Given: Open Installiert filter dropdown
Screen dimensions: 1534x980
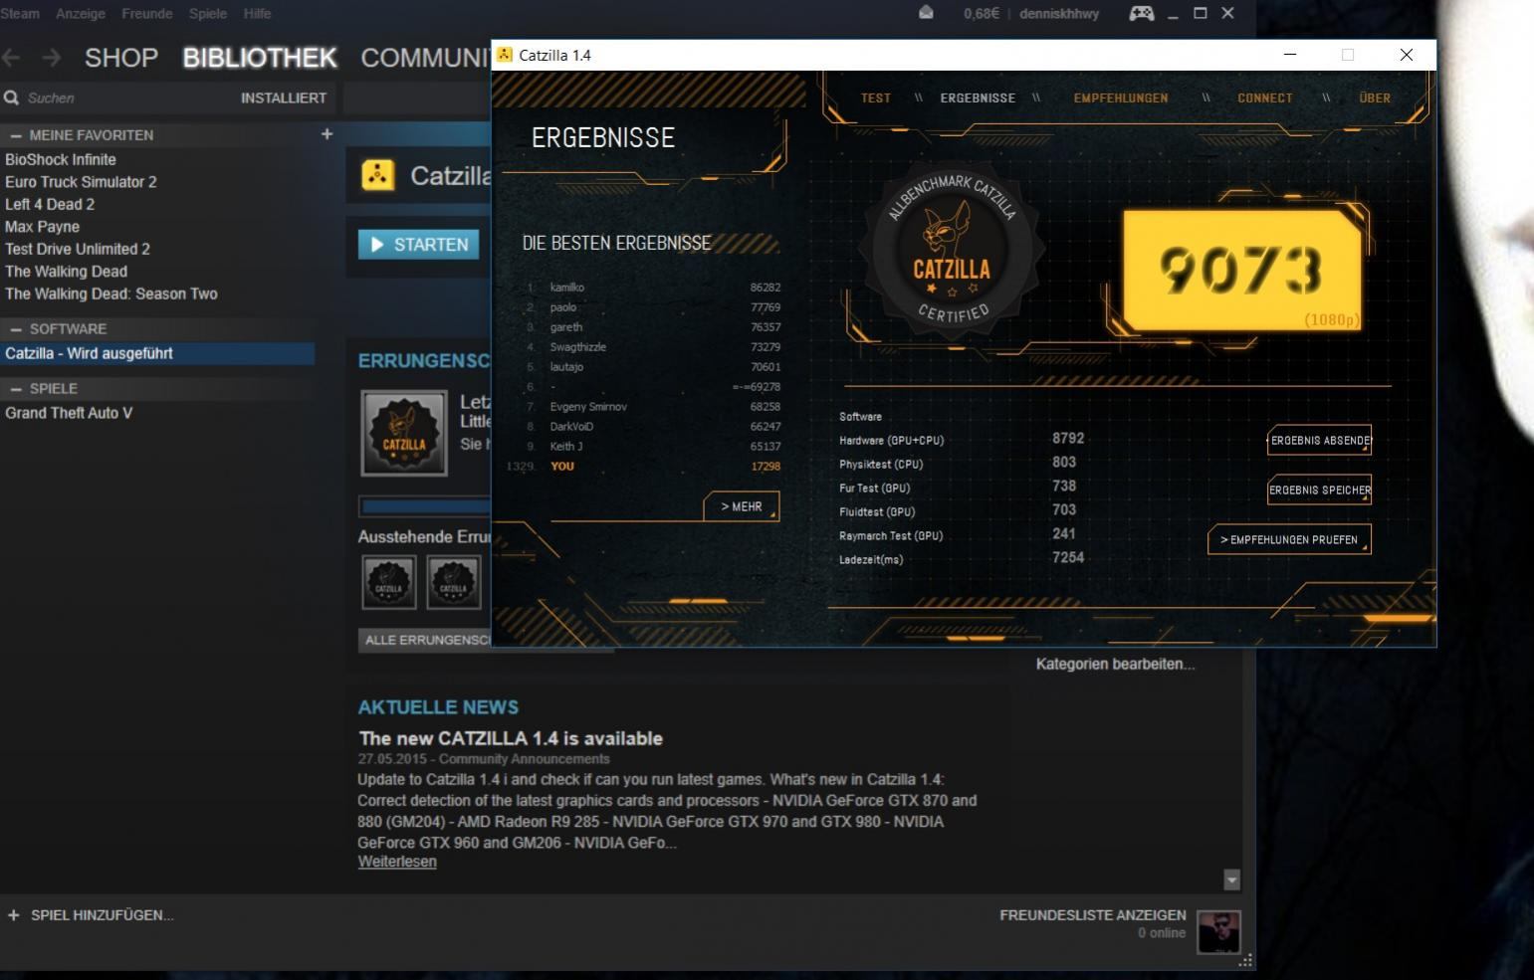Looking at the screenshot, I should click(x=284, y=98).
